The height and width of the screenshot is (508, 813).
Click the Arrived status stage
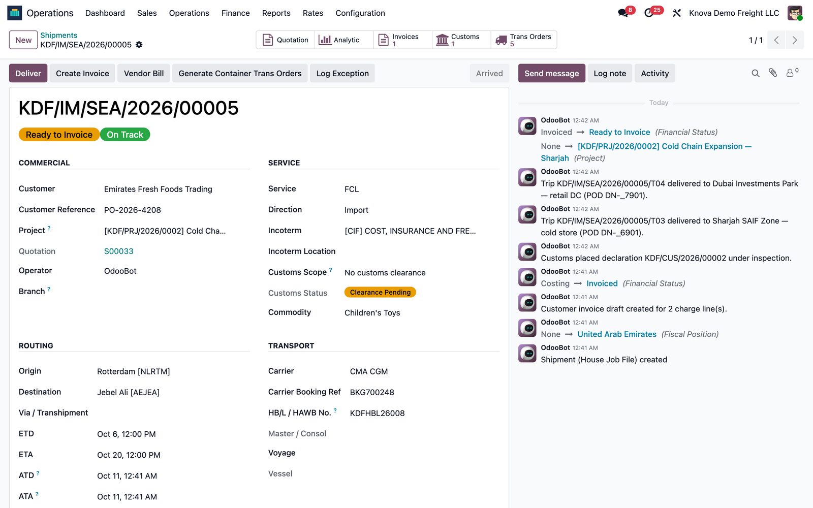coord(489,73)
